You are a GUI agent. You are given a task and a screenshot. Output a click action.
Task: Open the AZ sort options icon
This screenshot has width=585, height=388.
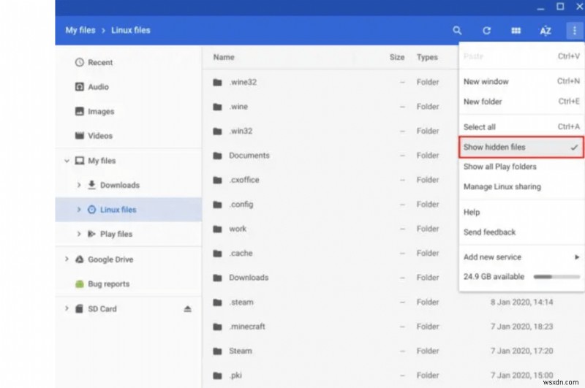click(545, 31)
